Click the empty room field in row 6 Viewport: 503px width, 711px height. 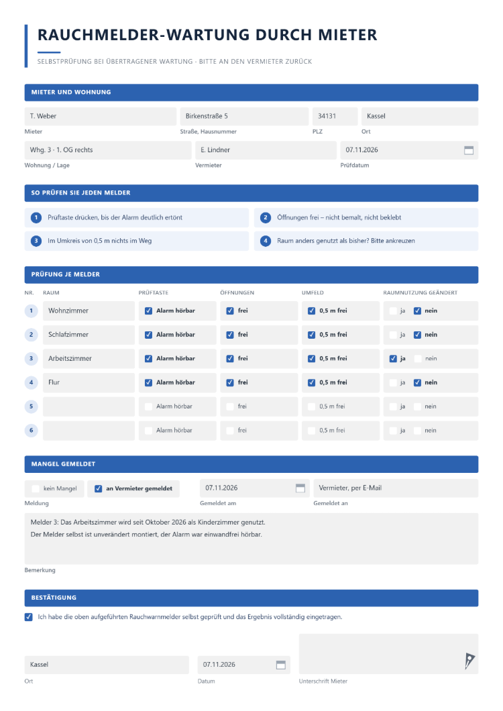click(89, 431)
